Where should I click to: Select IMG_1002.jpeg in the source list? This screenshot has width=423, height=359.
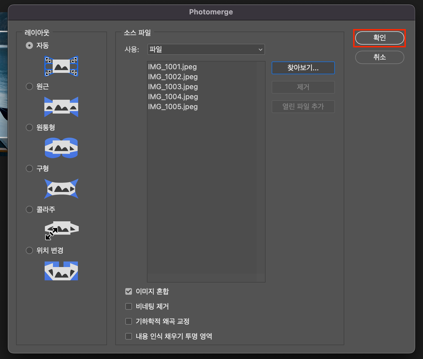(x=173, y=77)
